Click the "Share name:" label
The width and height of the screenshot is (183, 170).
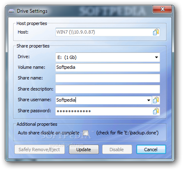pyautogui.click(x=30, y=78)
